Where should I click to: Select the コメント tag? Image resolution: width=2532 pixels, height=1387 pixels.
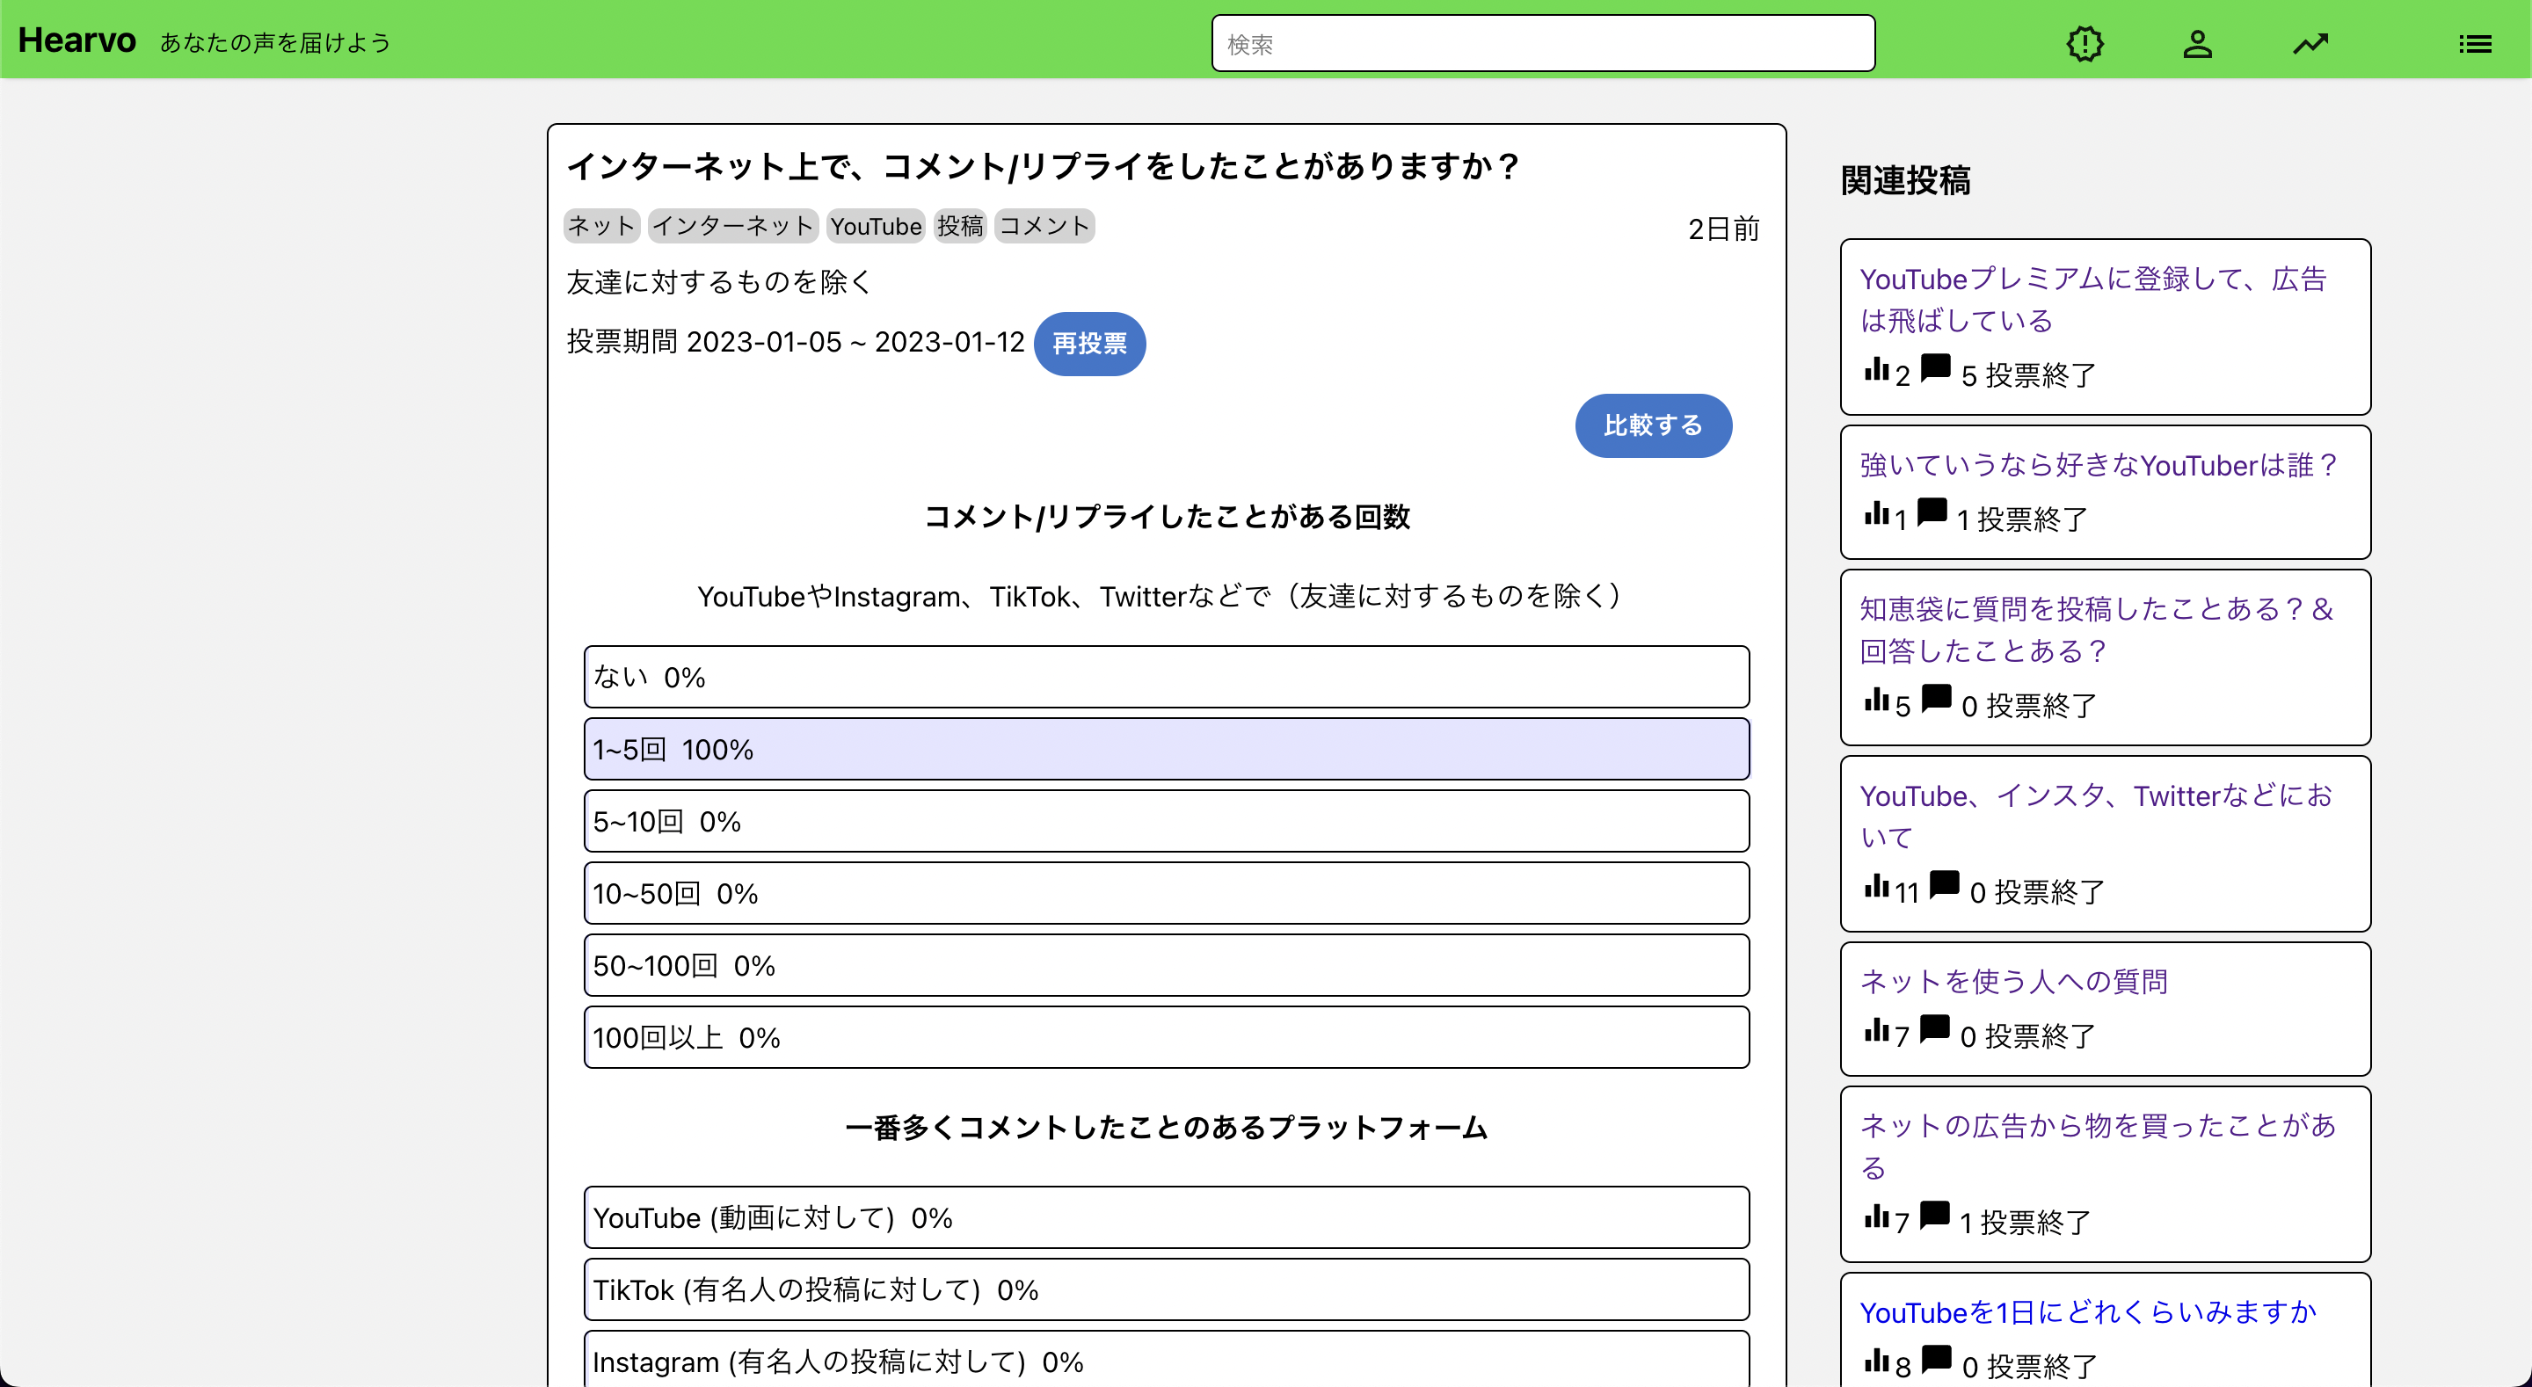[1044, 226]
